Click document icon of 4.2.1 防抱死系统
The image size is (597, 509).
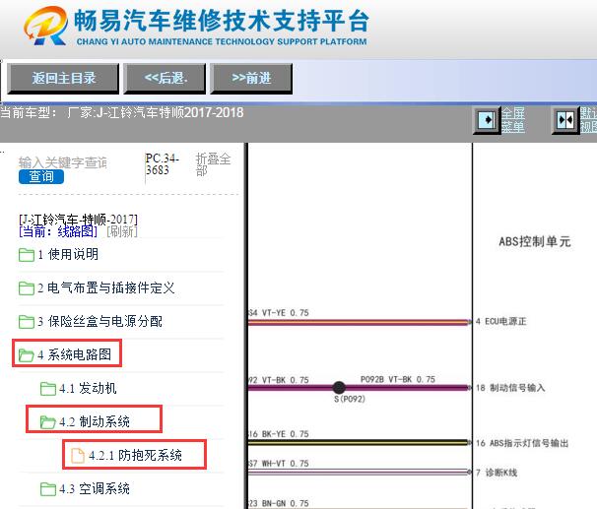coord(78,456)
